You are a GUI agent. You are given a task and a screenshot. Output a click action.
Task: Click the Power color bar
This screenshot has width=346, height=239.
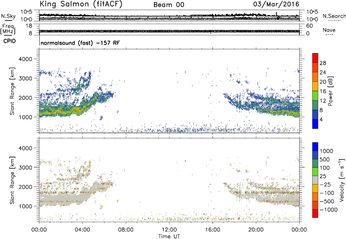(315, 91)
